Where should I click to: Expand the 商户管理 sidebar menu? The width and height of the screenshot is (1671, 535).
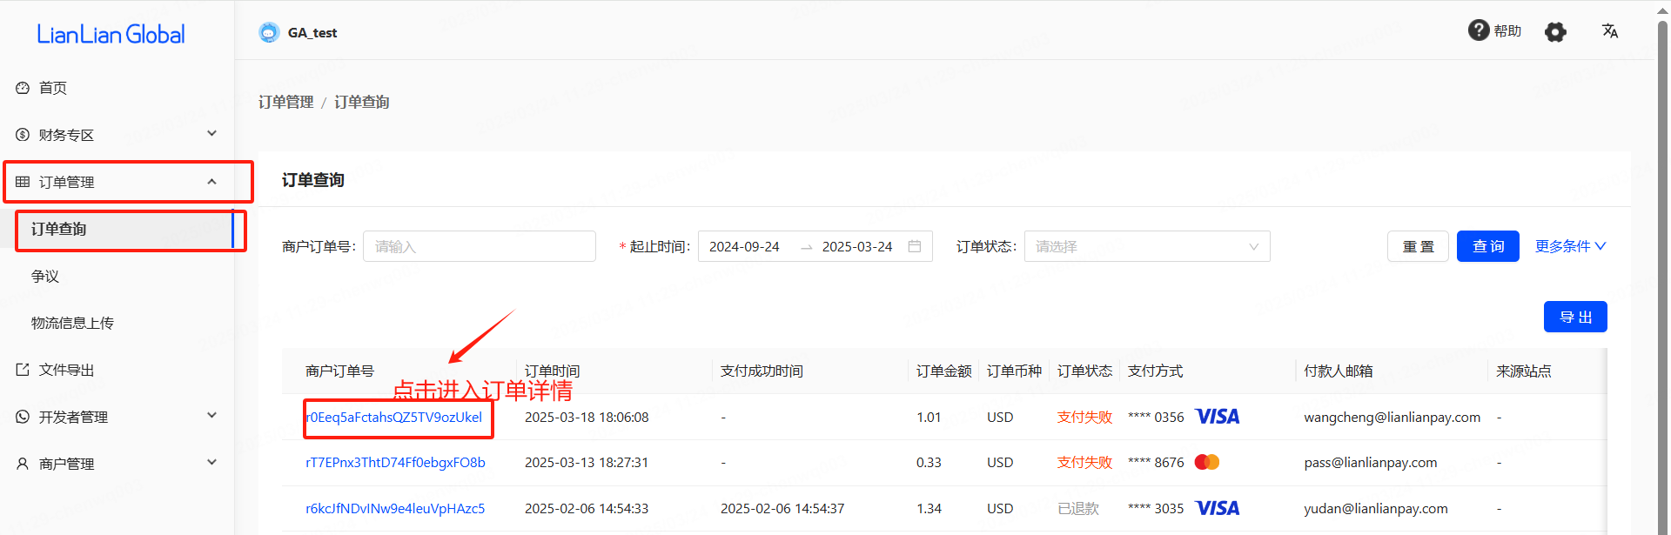211,463
